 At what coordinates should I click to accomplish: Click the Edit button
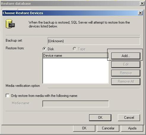point(126,64)
